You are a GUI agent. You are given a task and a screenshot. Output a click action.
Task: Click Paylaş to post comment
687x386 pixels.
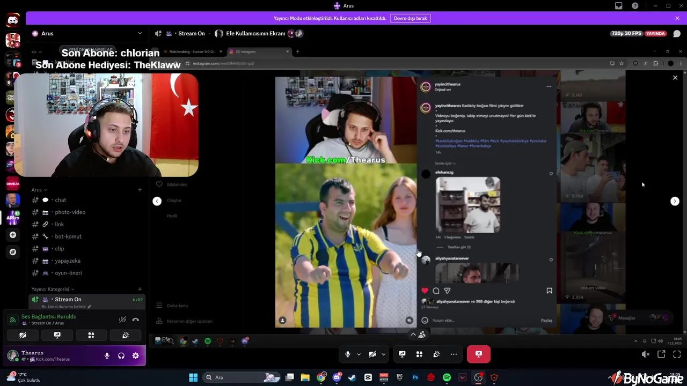click(546, 321)
